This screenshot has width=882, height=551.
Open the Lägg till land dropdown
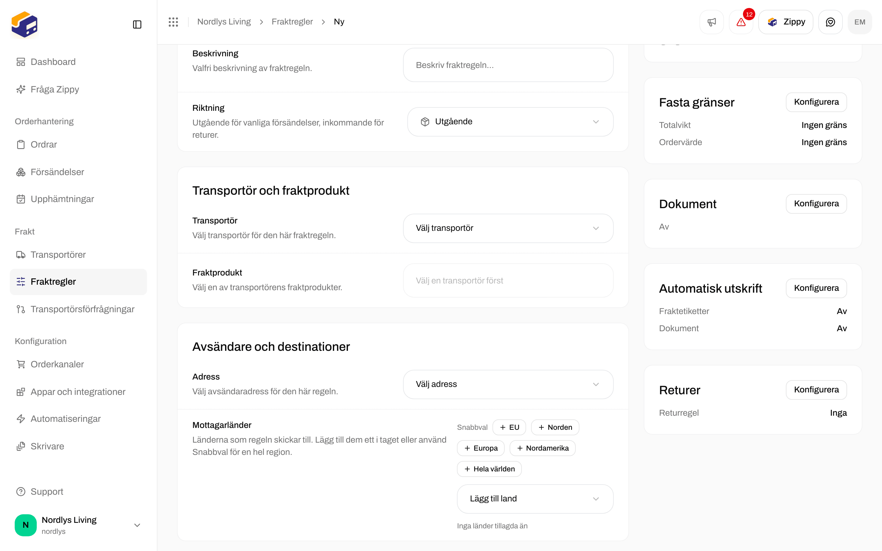tap(535, 499)
